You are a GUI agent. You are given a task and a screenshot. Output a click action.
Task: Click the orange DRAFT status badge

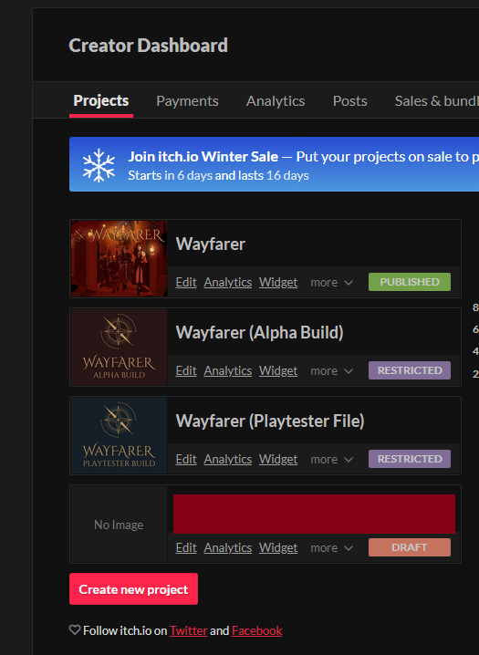point(410,547)
